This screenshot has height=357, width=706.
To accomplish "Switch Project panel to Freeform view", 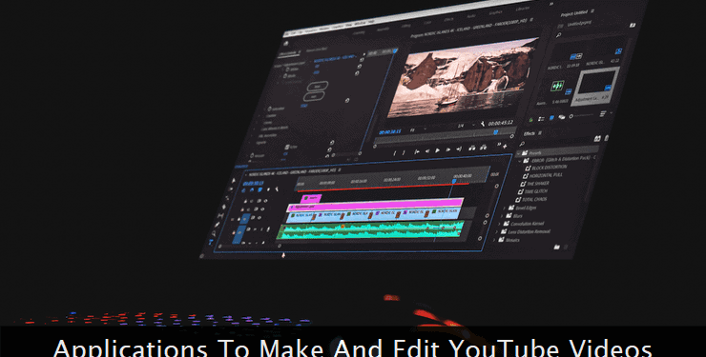I will (x=562, y=117).
